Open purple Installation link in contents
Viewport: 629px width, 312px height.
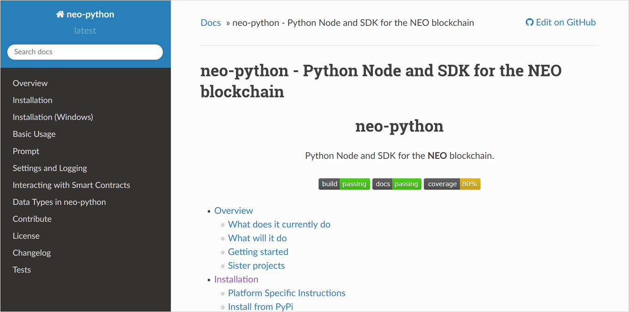236,280
